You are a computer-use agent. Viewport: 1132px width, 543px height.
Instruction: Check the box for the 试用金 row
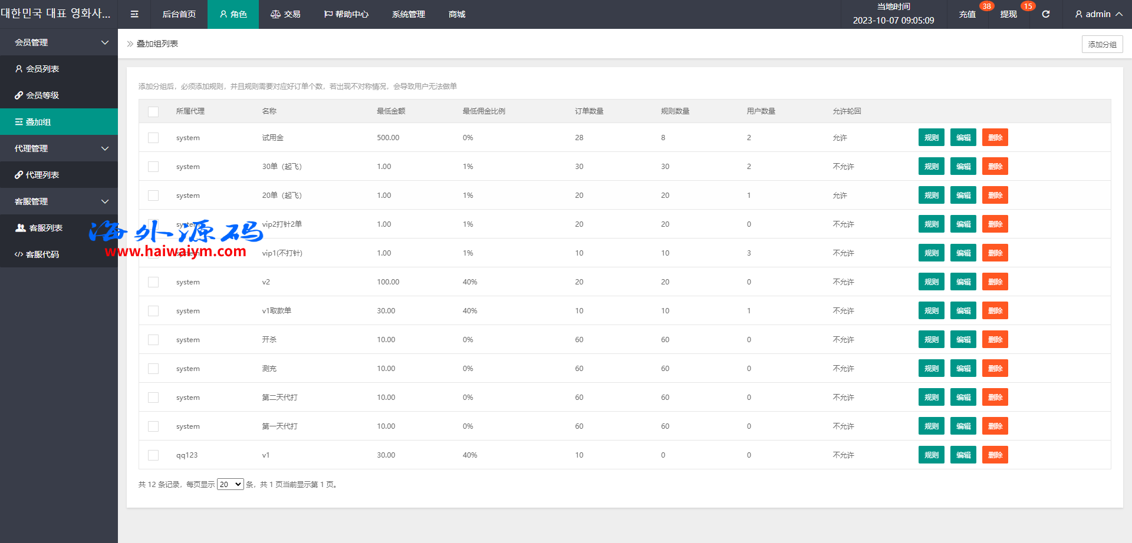153,138
